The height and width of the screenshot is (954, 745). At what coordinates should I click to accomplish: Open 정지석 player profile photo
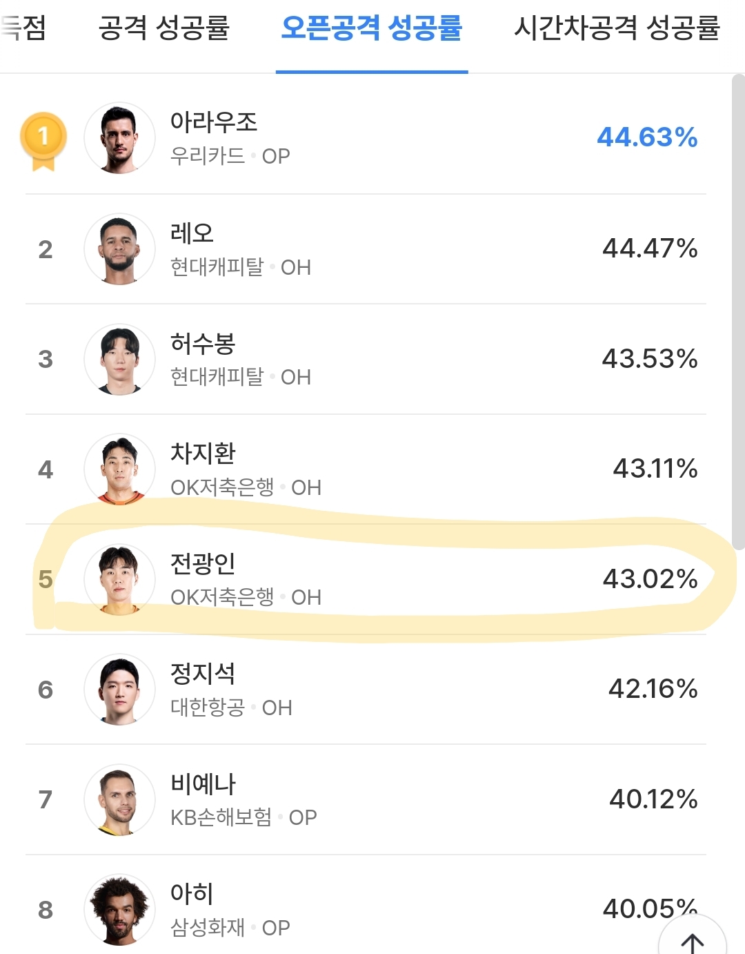[119, 689]
